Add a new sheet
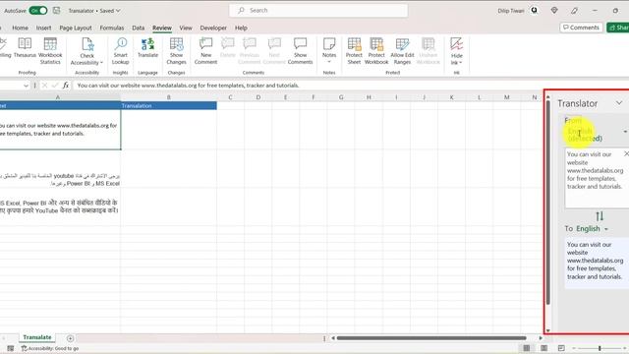This screenshot has width=629, height=354. point(70,338)
